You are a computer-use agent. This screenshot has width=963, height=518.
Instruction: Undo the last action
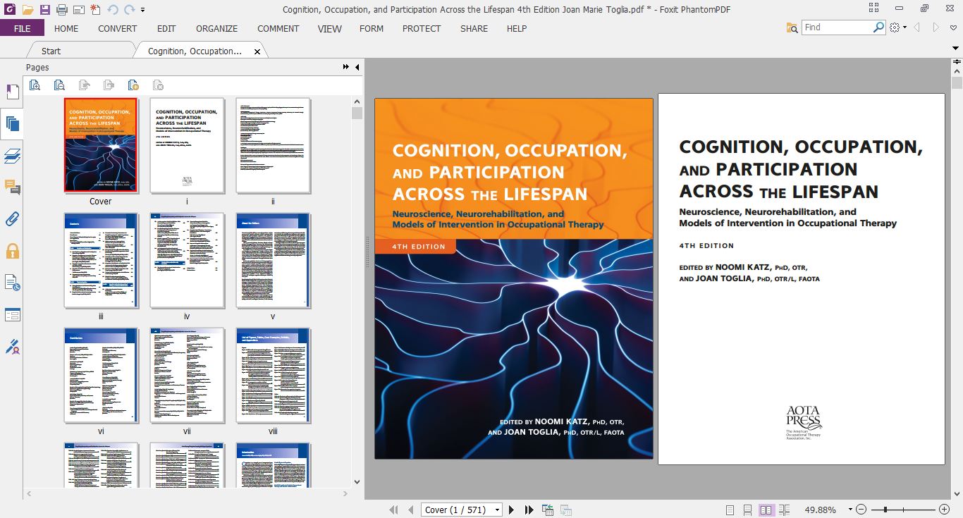(x=113, y=10)
